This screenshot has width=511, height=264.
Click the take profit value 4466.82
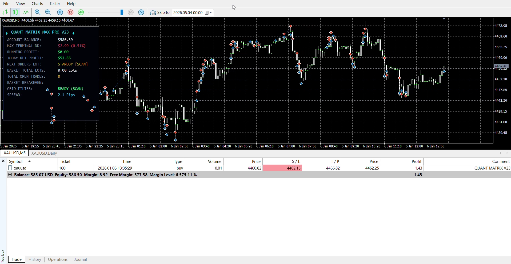[333, 168]
